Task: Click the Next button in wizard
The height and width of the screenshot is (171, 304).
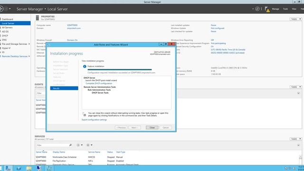Action: 134,127
